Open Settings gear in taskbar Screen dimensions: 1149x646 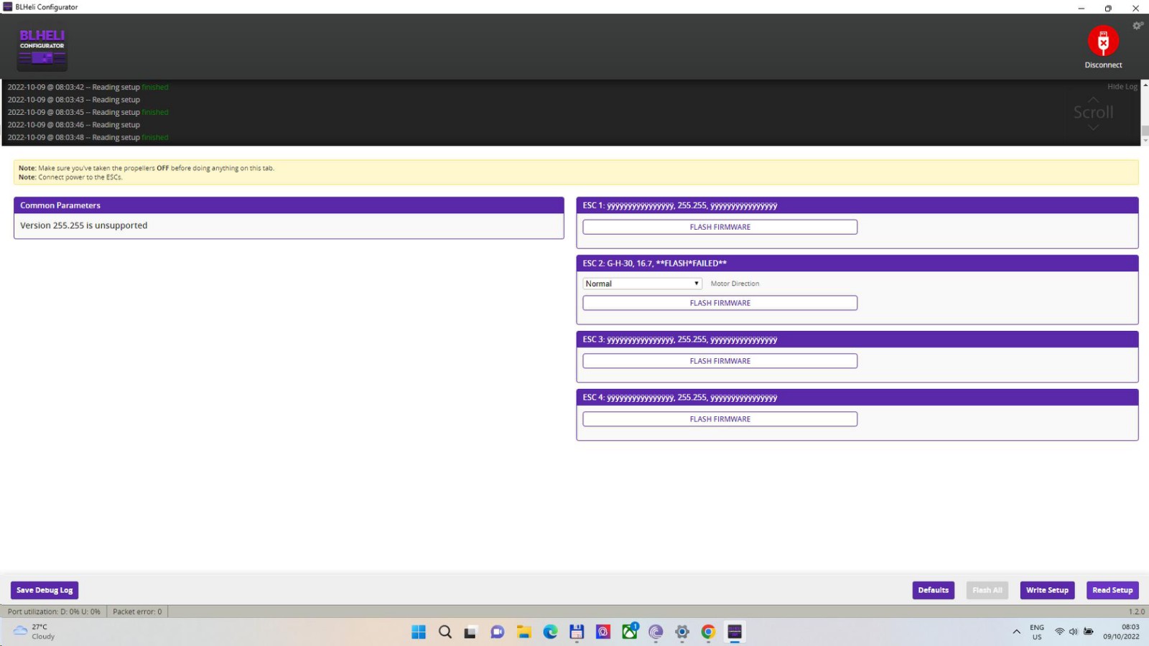pyautogui.click(x=682, y=632)
